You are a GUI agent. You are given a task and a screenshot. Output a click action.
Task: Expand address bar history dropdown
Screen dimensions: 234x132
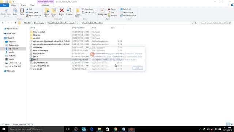(192, 23)
